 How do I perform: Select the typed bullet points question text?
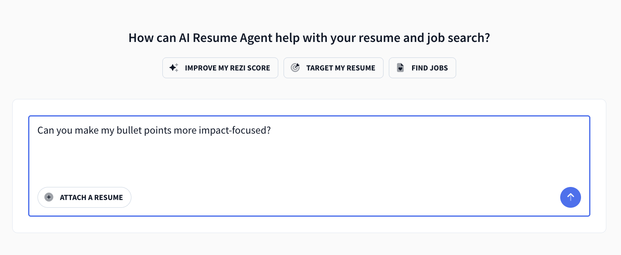(x=154, y=130)
